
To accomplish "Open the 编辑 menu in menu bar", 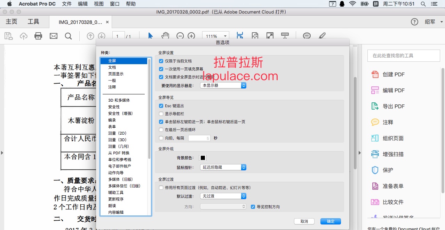I will 83,4.
